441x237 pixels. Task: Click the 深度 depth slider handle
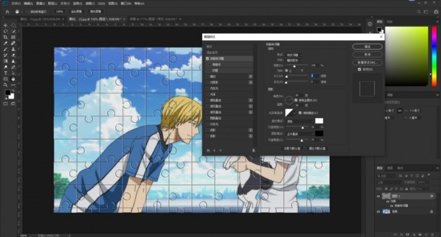pos(294,66)
